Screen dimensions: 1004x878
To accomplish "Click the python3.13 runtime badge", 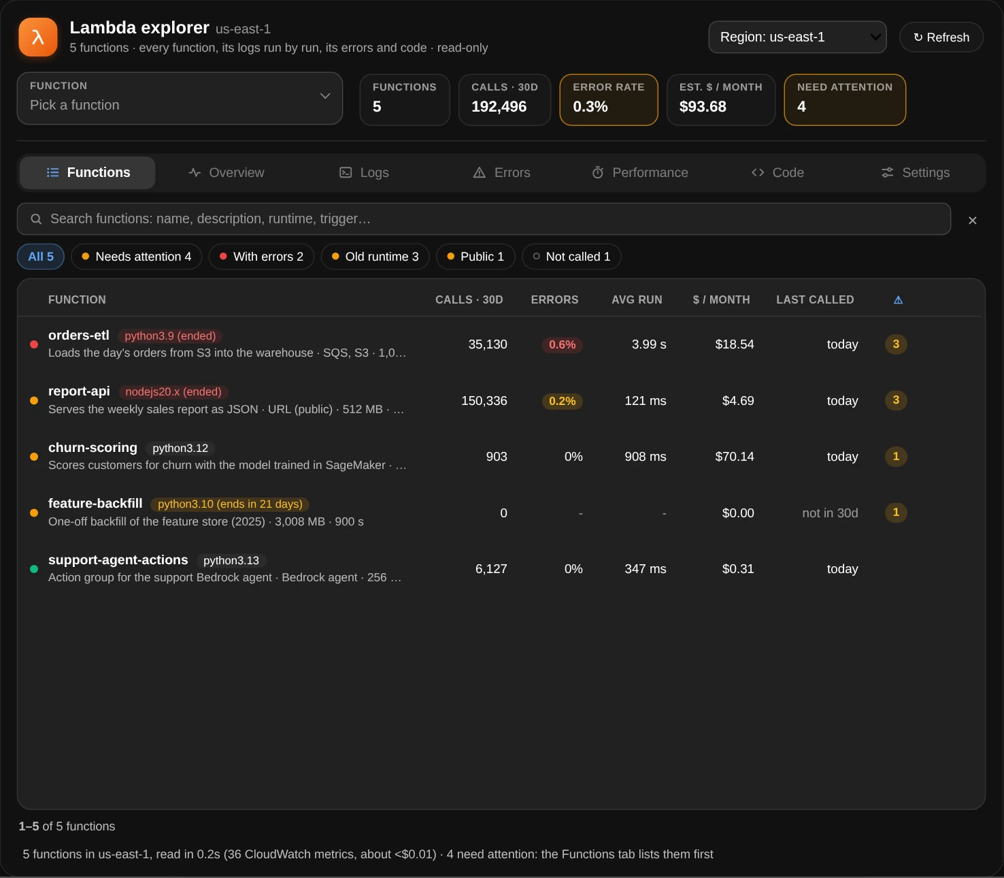I will click(x=231, y=561).
